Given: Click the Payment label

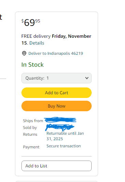Looking at the screenshot, I should [31, 147].
